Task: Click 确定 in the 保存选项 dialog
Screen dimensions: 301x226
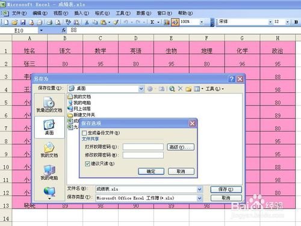Action: point(151,171)
